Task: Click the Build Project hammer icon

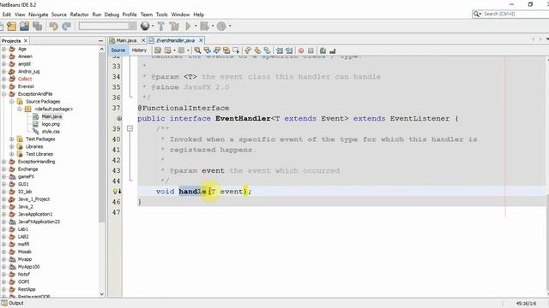Action: (161, 27)
